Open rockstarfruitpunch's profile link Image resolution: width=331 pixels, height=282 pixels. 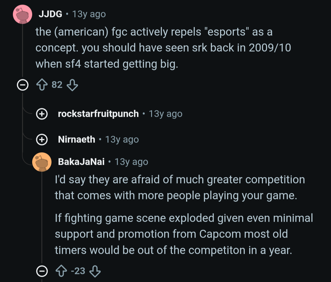[98, 114]
